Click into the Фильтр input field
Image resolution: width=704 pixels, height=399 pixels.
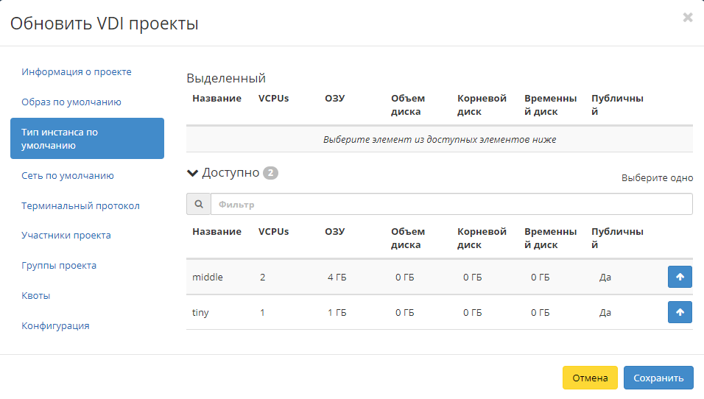[x=451, y=204]
